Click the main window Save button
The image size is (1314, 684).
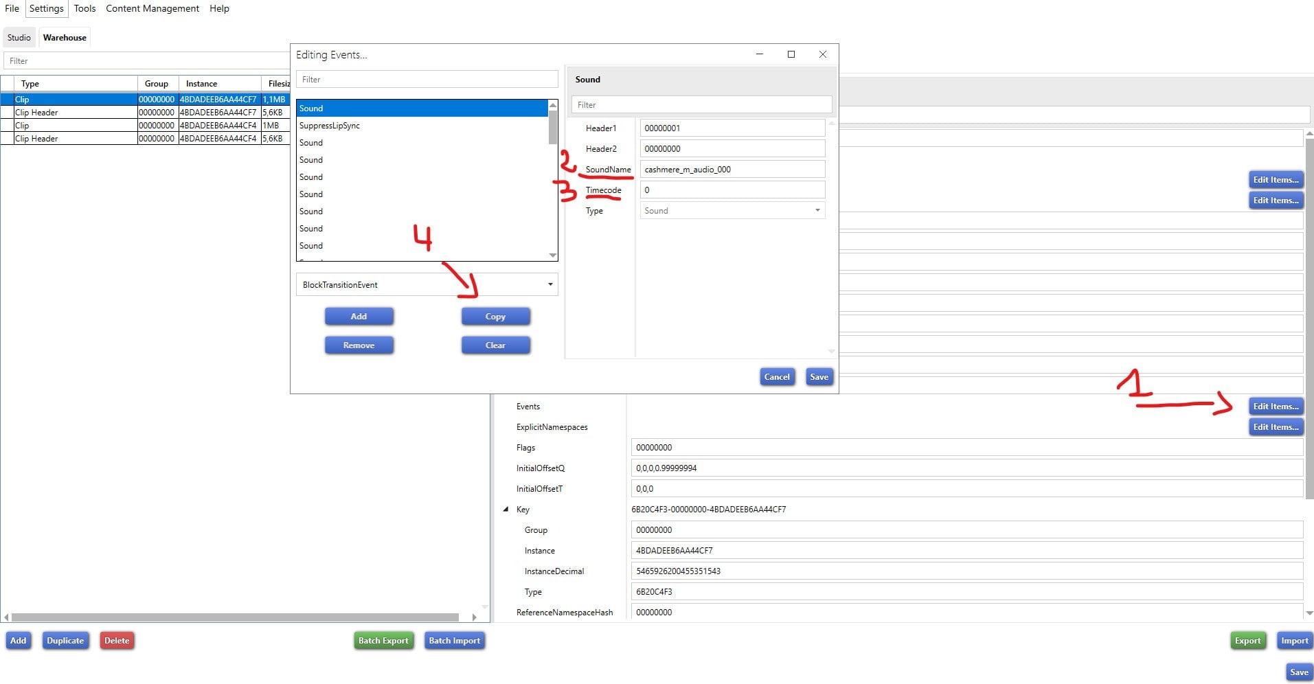(x=1299, y=672)
